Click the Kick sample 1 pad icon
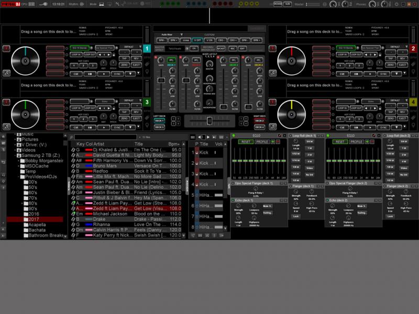The width and height of the screenshot is (419, 314). [x=197, y=152]
